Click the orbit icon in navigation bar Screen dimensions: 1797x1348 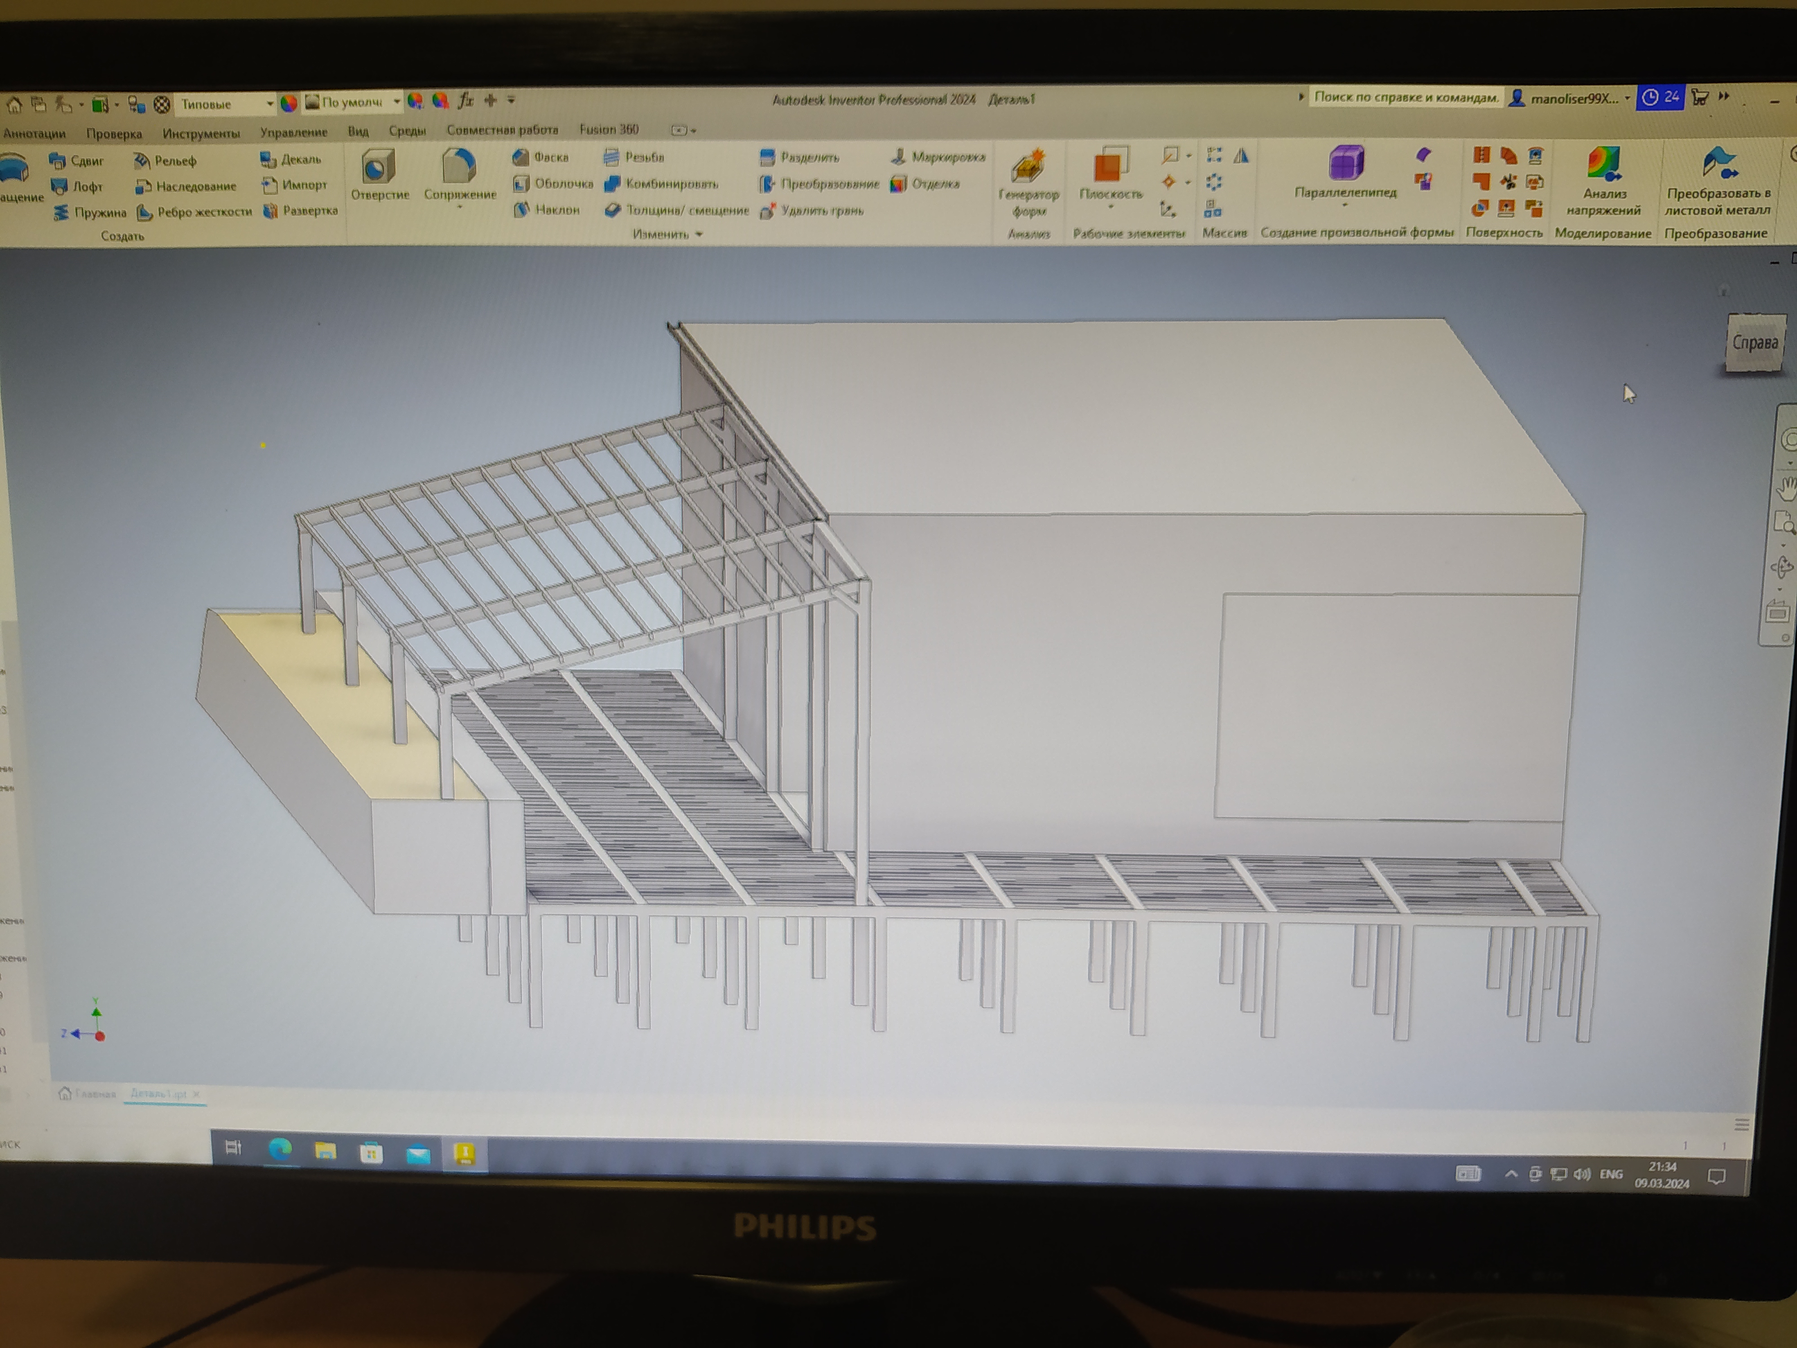(1782, 567)
